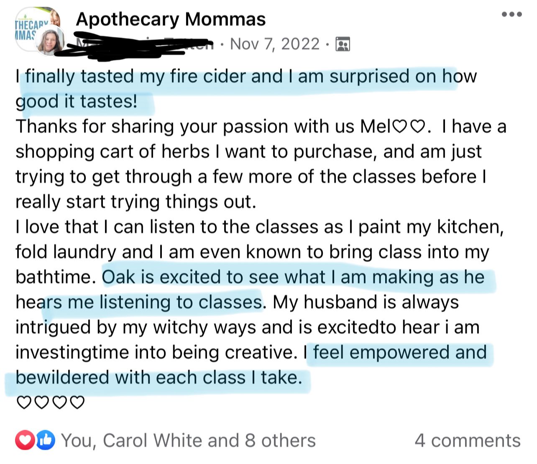Open the Nov 7, 2022 timestamp link
The height and width of the screenshot is (464, 537).
(x=275, y=44)
